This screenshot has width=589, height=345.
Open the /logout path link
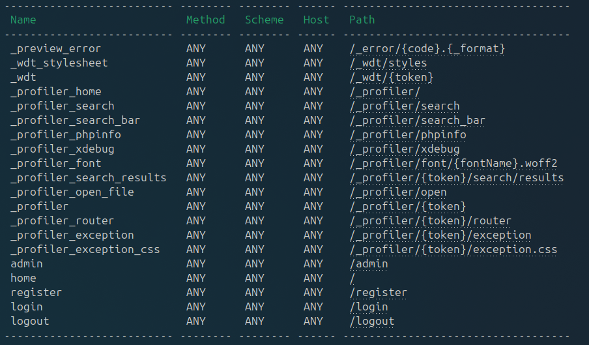click(x=372, y=322)
